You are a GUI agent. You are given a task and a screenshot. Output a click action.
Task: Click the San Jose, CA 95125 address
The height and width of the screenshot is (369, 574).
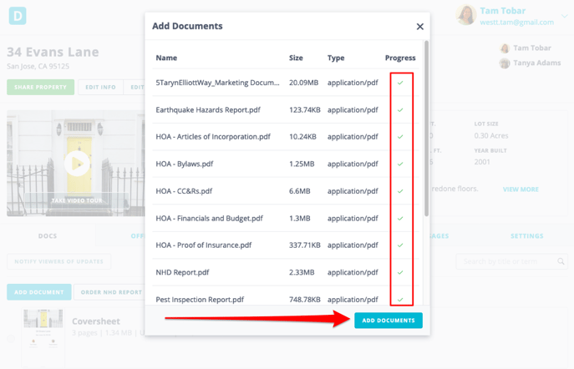pos(38,66)
